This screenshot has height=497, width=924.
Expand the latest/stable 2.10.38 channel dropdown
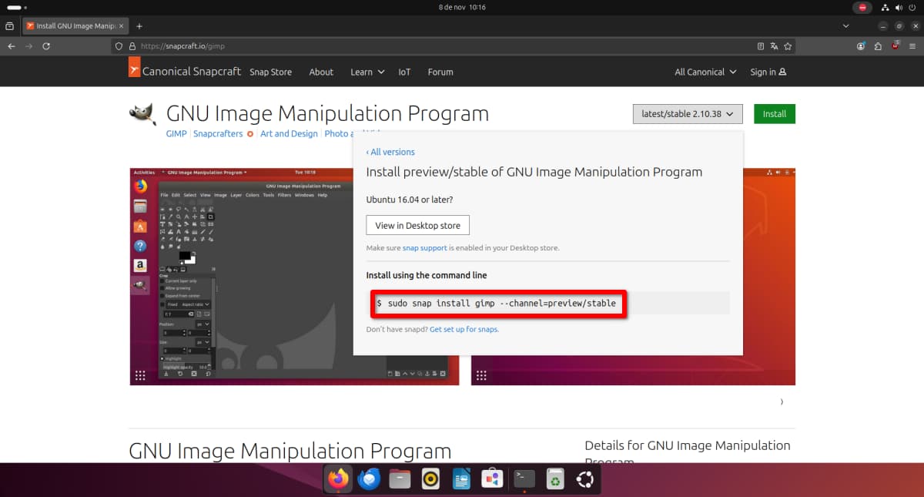click(688, 114)
